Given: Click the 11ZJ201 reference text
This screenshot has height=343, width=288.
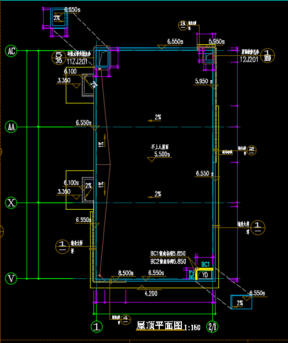Looking at the screenshot, I should tap(77, 62).
